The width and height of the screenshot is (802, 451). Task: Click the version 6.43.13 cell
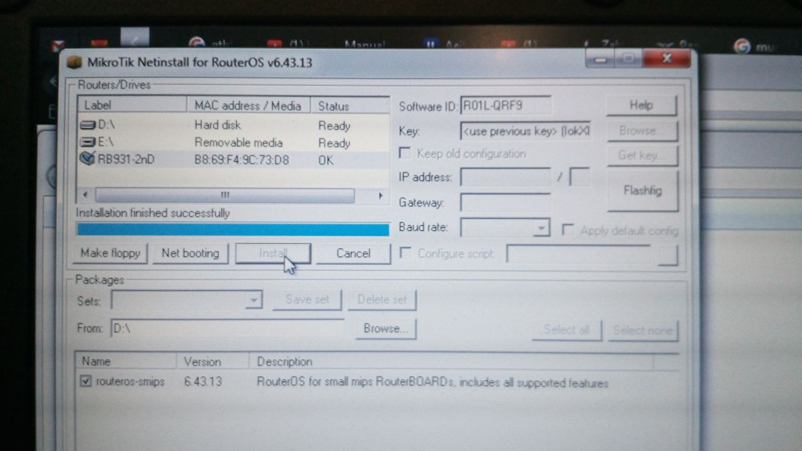point(203,381)
